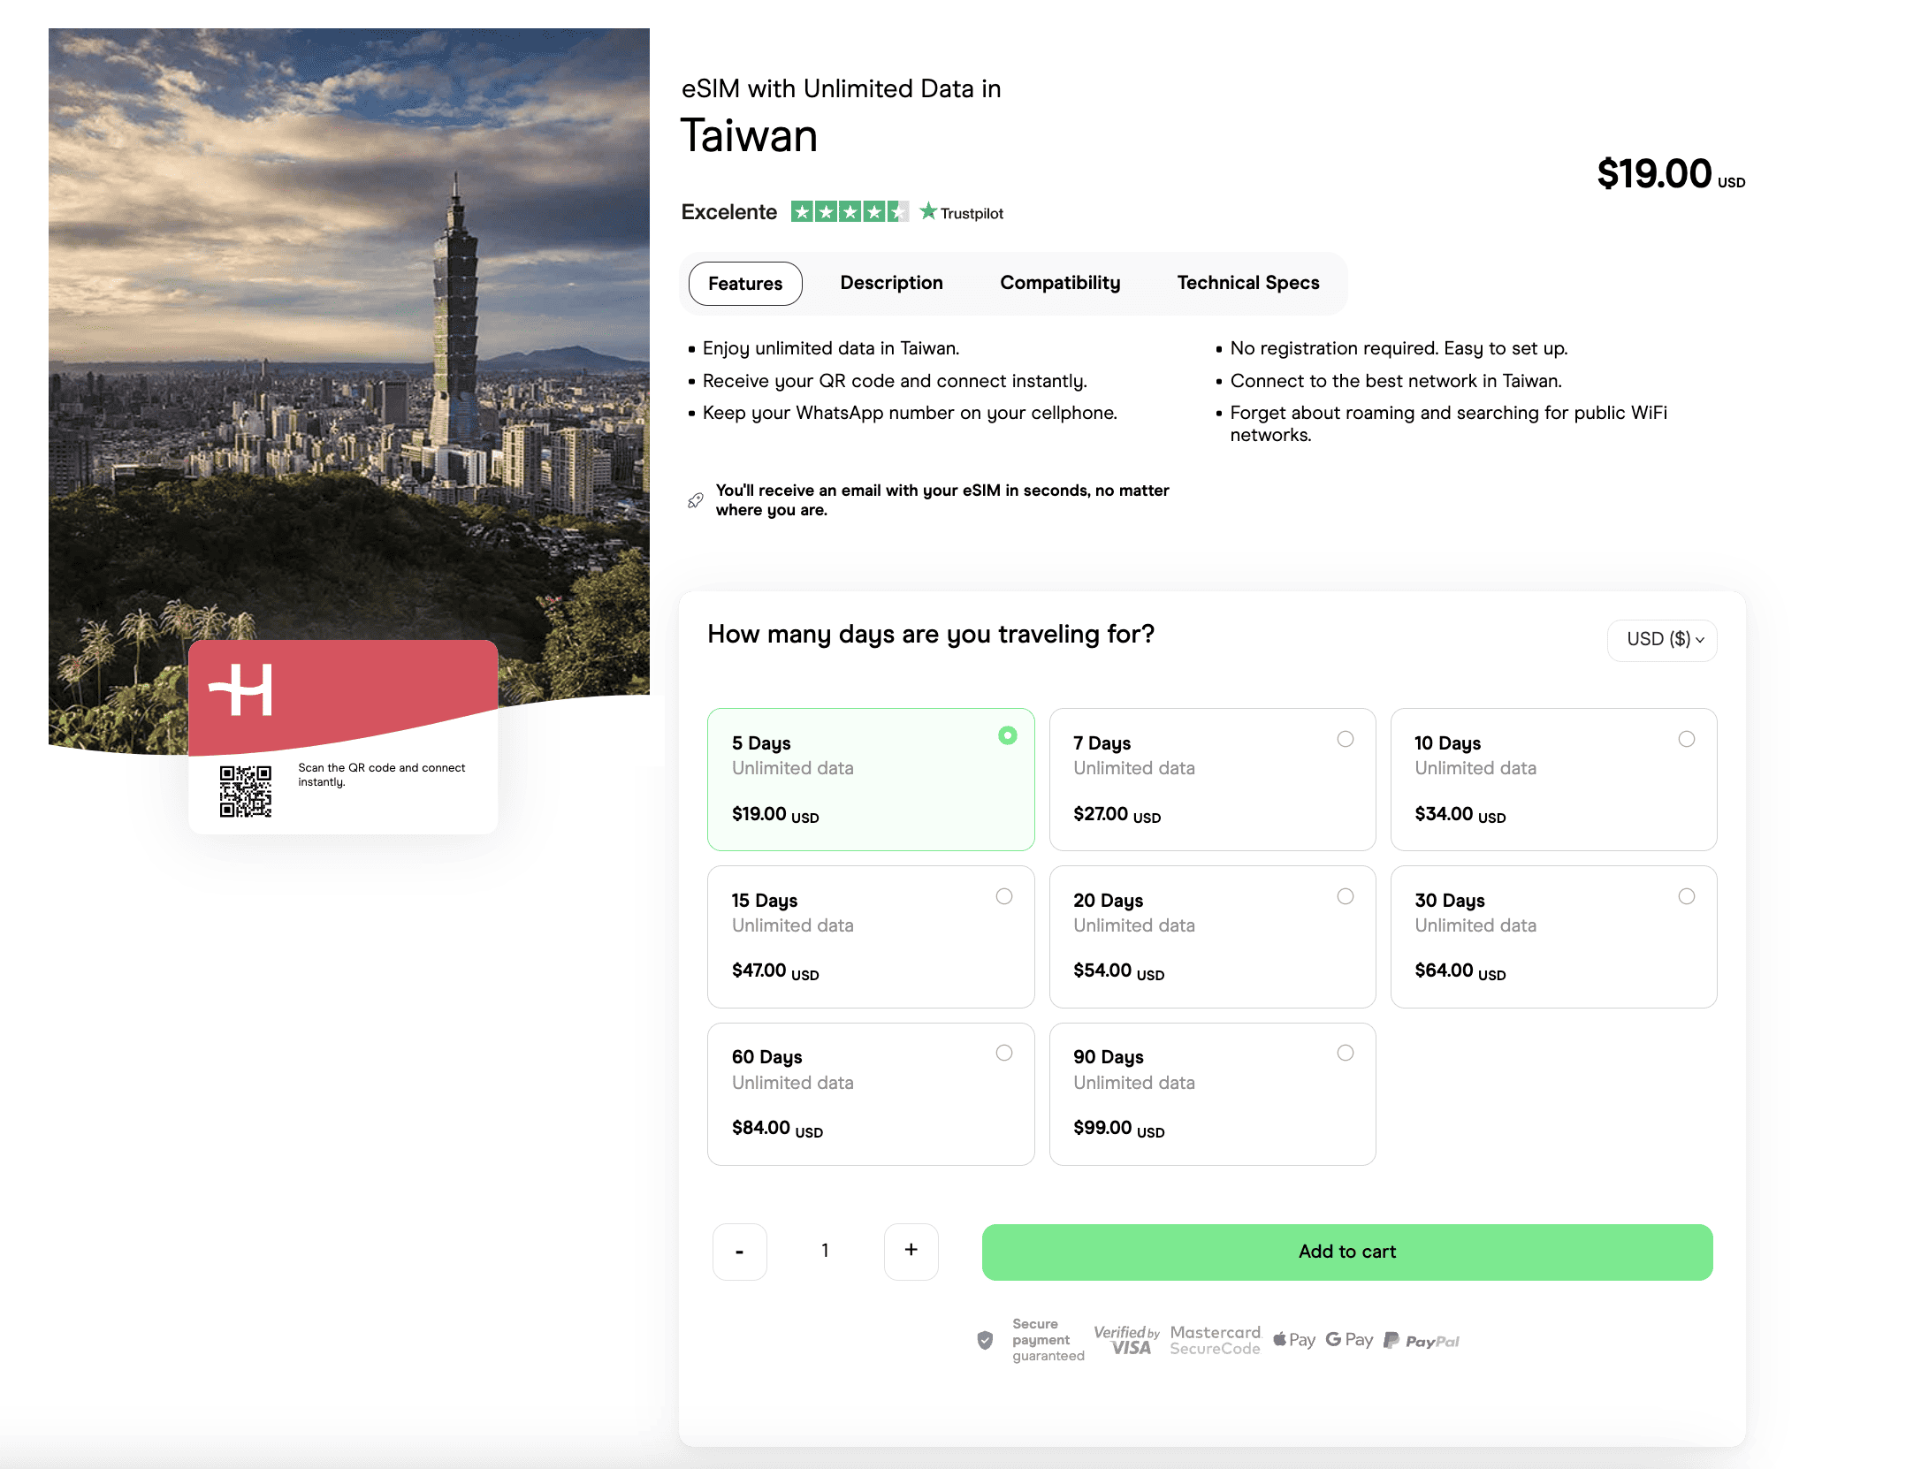Click the PayPal payment logo
Screen dimensions: 1906x1469
(1422, 1341)
